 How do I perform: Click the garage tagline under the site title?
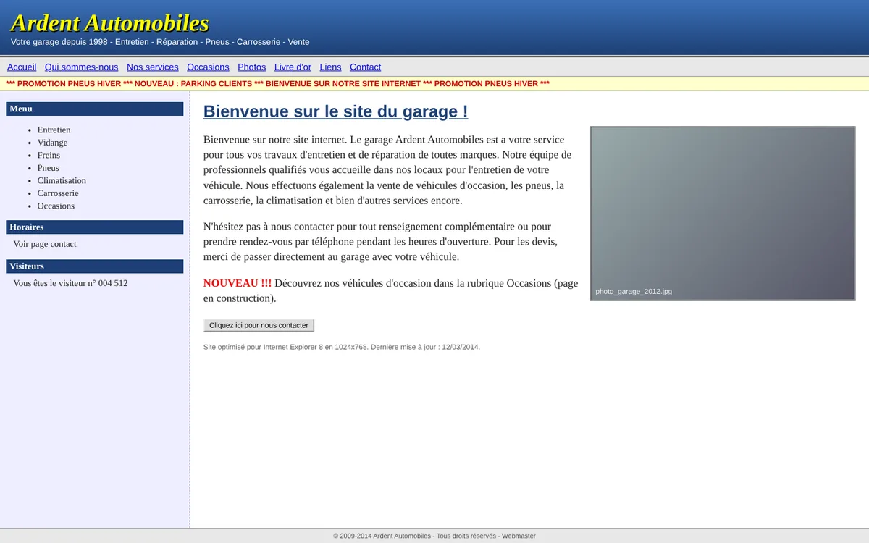pos(160,42)
